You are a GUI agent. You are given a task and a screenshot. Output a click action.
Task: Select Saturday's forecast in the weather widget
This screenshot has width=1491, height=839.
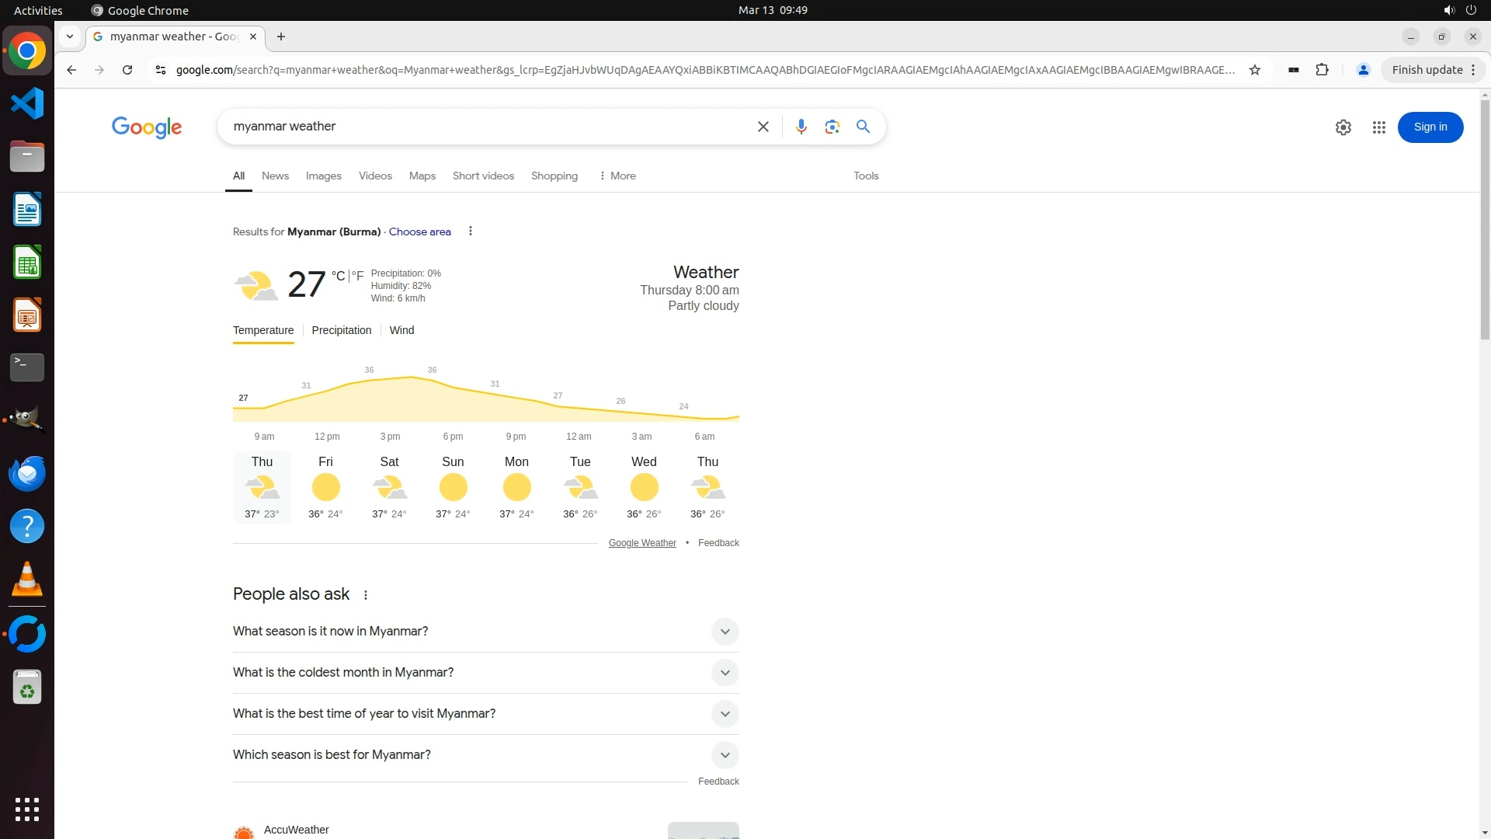click(x=389, y=487)
